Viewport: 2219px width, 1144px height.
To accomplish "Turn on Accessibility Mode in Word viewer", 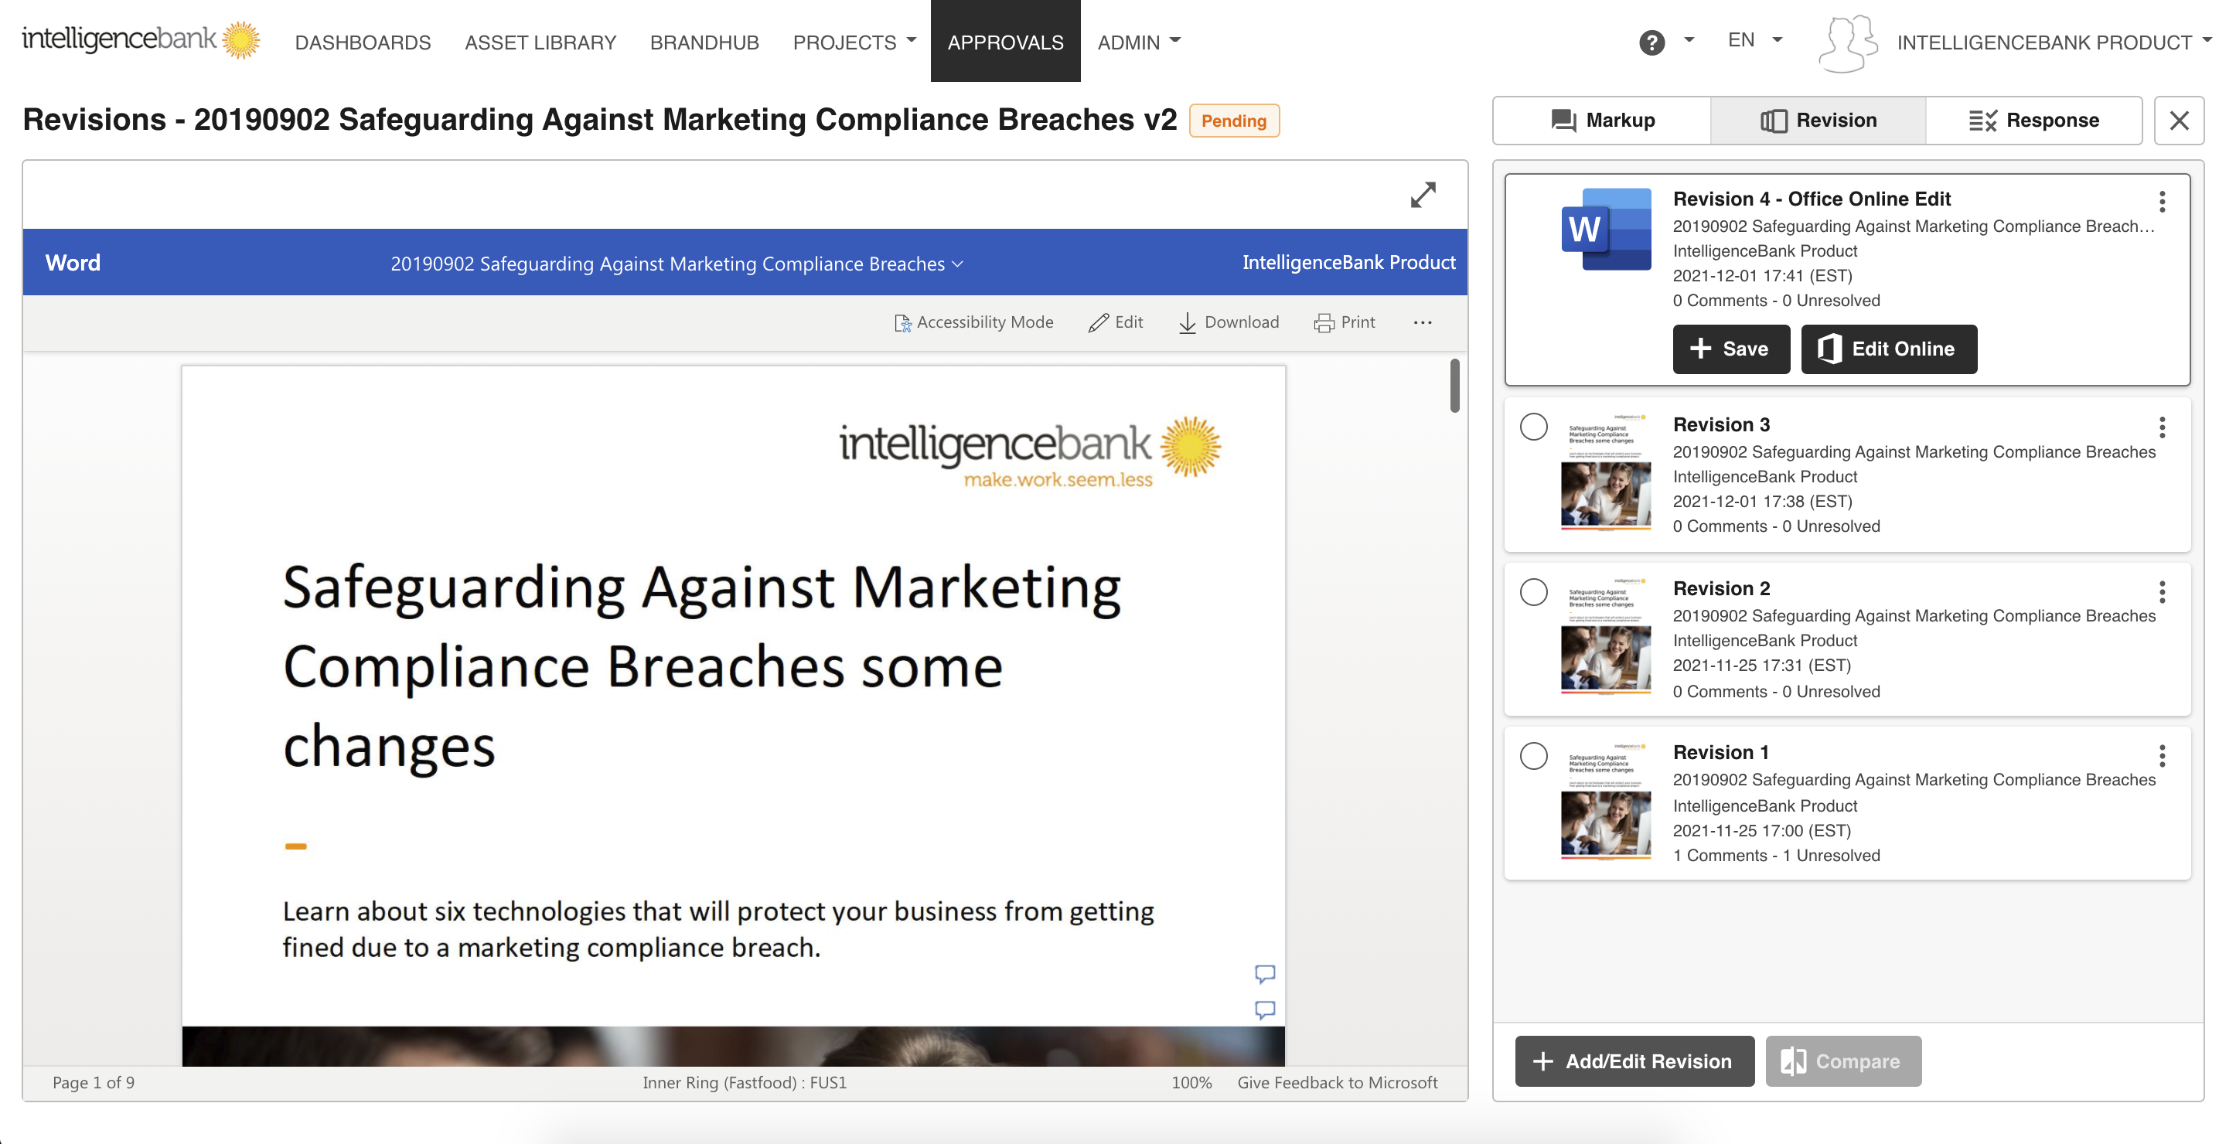I will [x=973, y=322].
